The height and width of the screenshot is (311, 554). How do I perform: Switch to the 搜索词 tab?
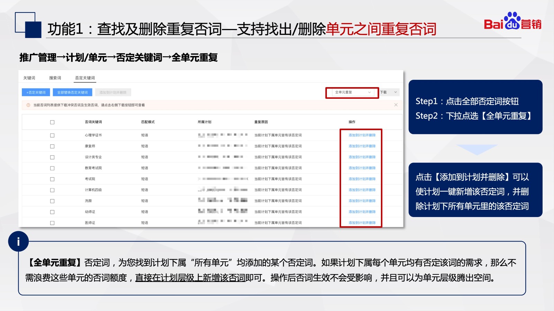coord(55,78)
